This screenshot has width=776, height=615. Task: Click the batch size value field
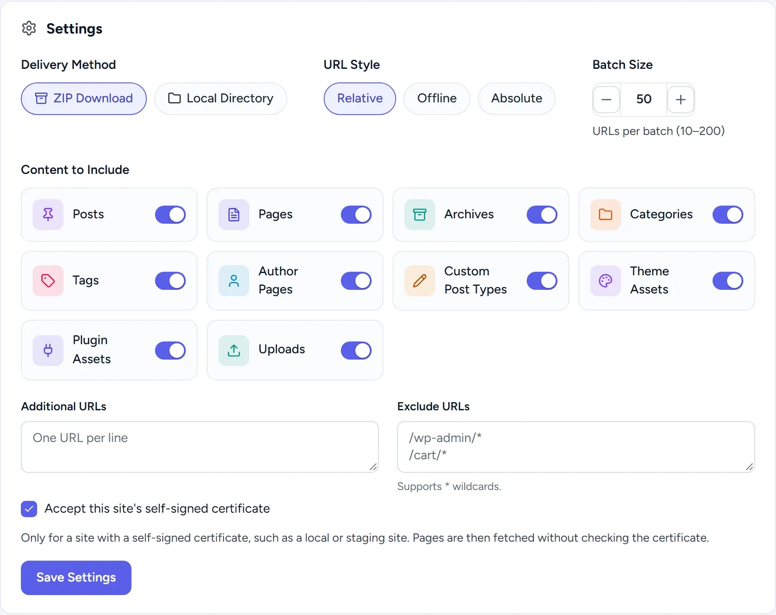pos(644,99)
